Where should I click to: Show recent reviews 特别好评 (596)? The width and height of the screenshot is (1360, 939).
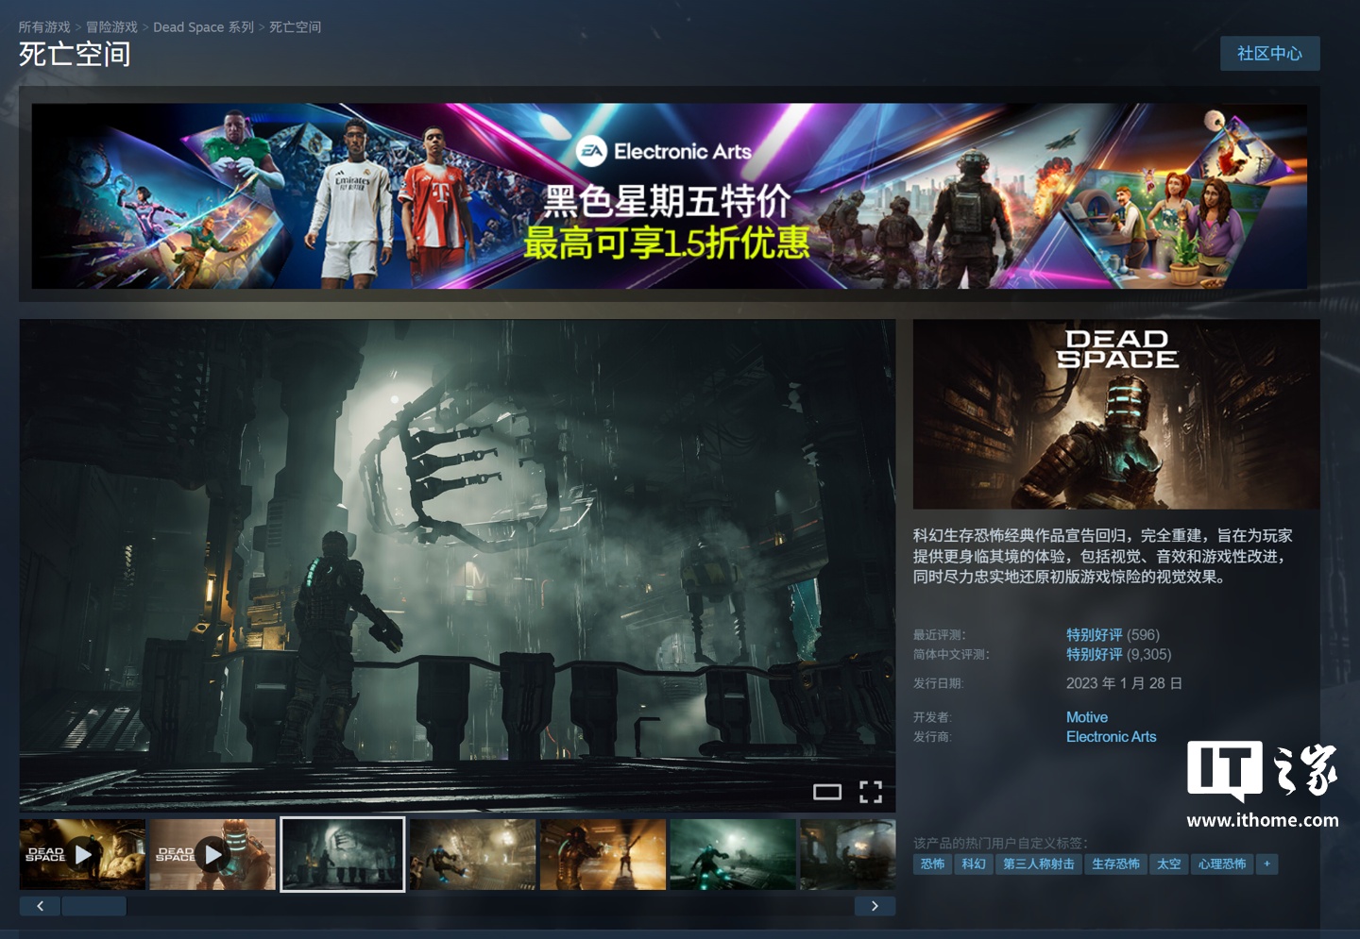pos(1113,635)
